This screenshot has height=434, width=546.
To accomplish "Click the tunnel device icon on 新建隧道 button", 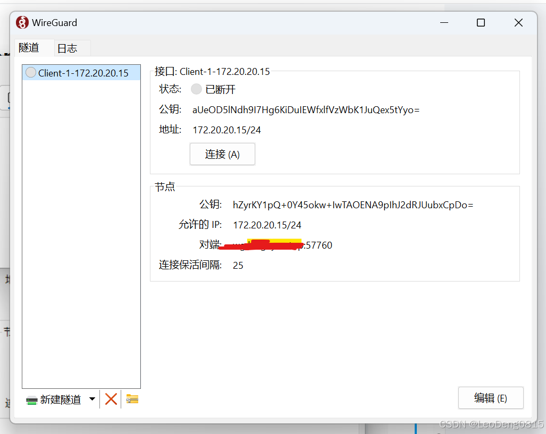I will pos(32,398).
